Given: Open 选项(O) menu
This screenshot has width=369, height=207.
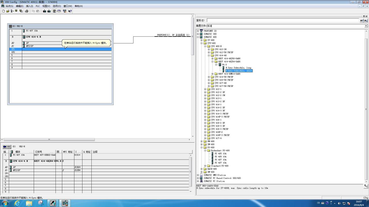Looking at the screenshot, I should (57, 6).
